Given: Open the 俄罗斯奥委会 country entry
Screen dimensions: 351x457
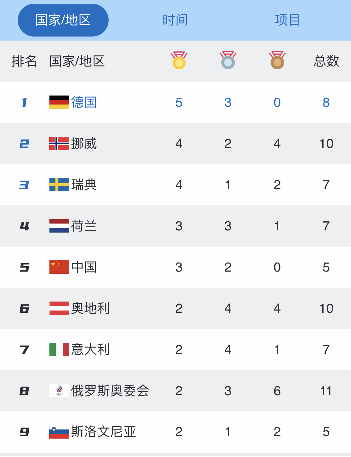Looking at the screenshot, I should tap(110, 391).
